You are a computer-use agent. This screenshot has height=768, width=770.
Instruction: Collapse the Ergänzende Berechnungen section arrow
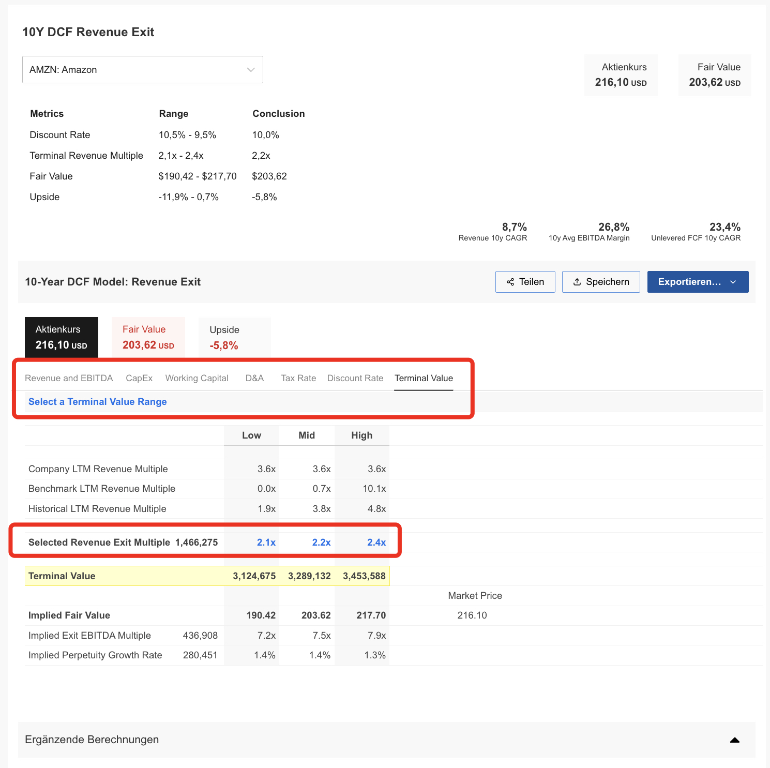734,740
